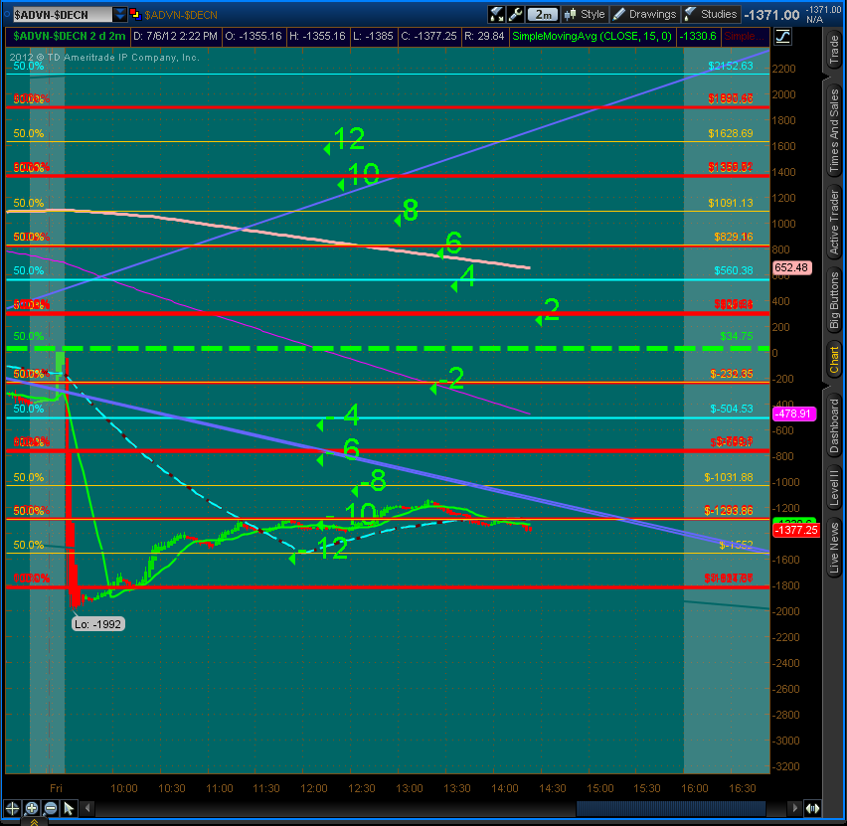Click the 652.48 pink price axis label

point(790,267)
